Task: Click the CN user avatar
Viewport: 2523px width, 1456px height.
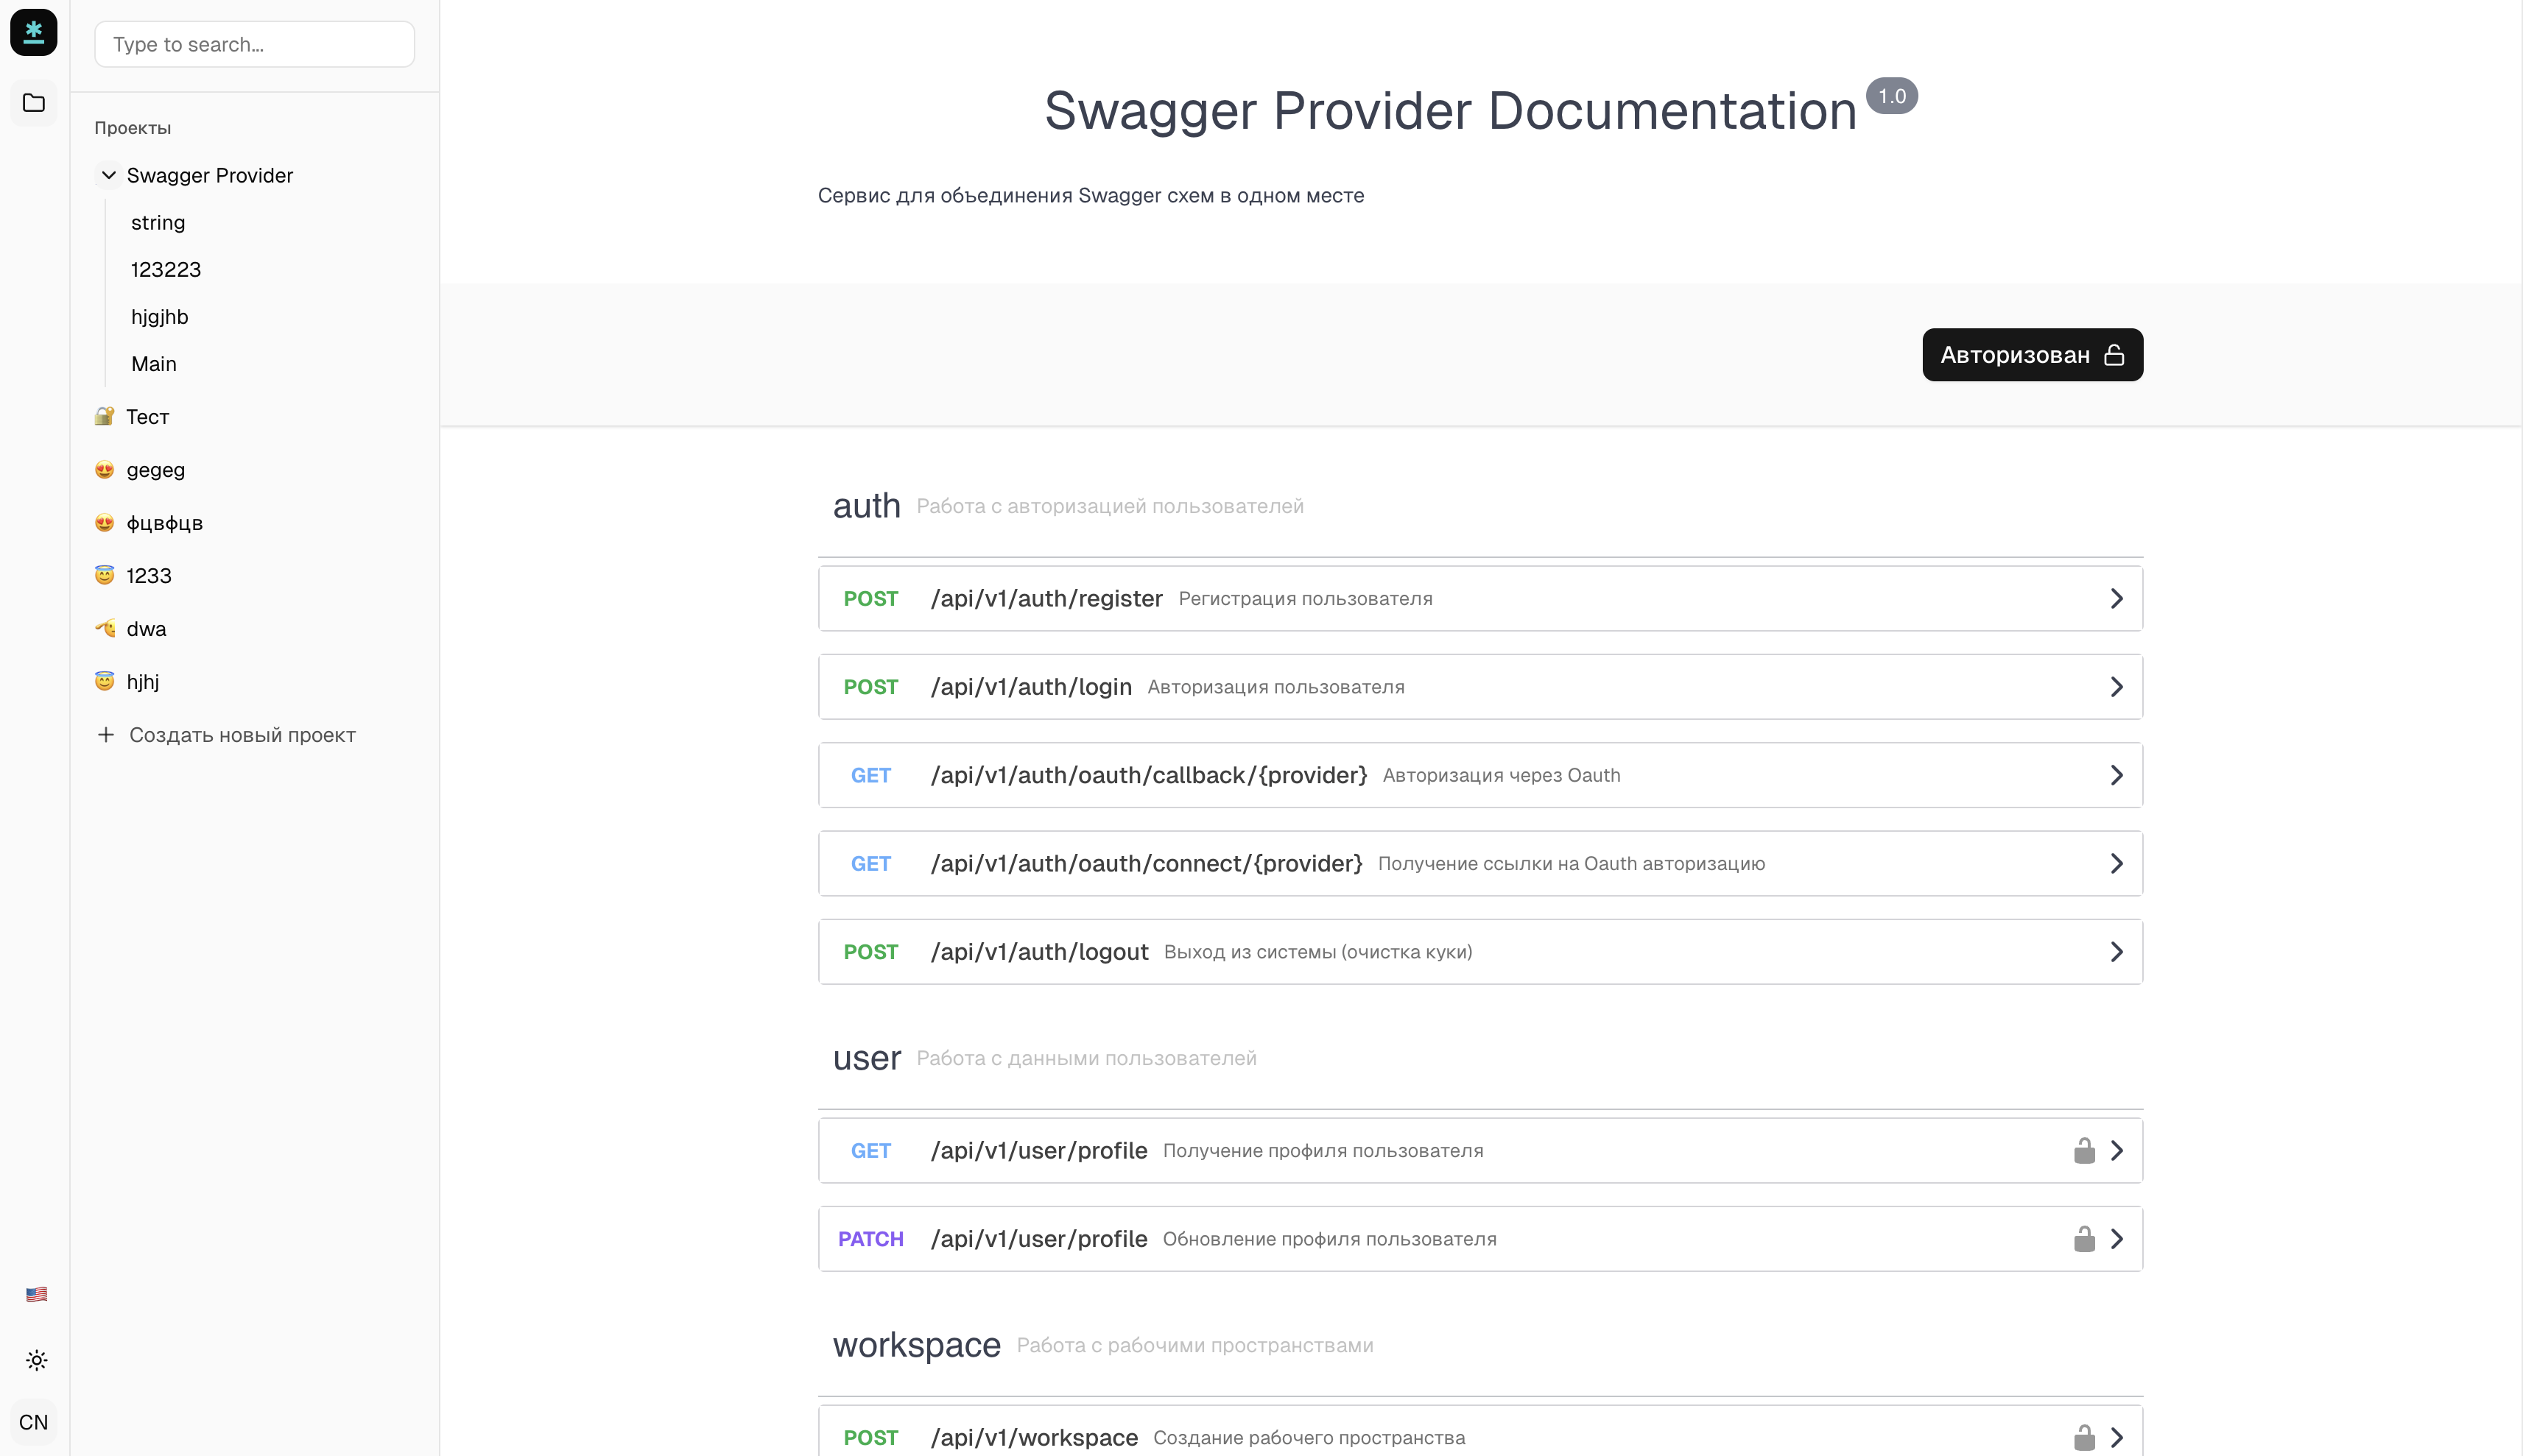Action: (34, 1422)
